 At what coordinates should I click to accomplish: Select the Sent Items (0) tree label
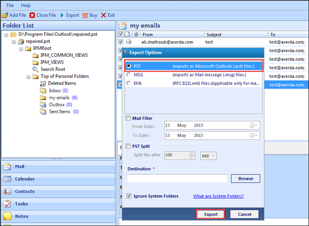coord(64,112)
